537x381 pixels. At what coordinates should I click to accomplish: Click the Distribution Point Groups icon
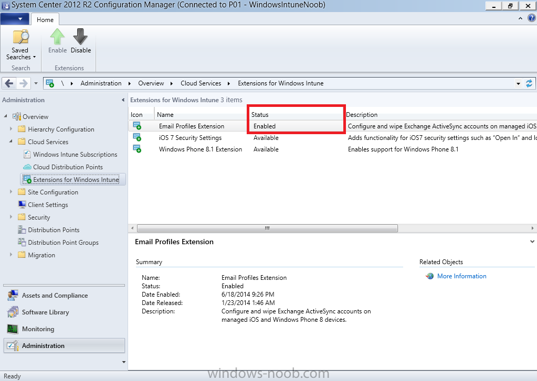(22, 242)
